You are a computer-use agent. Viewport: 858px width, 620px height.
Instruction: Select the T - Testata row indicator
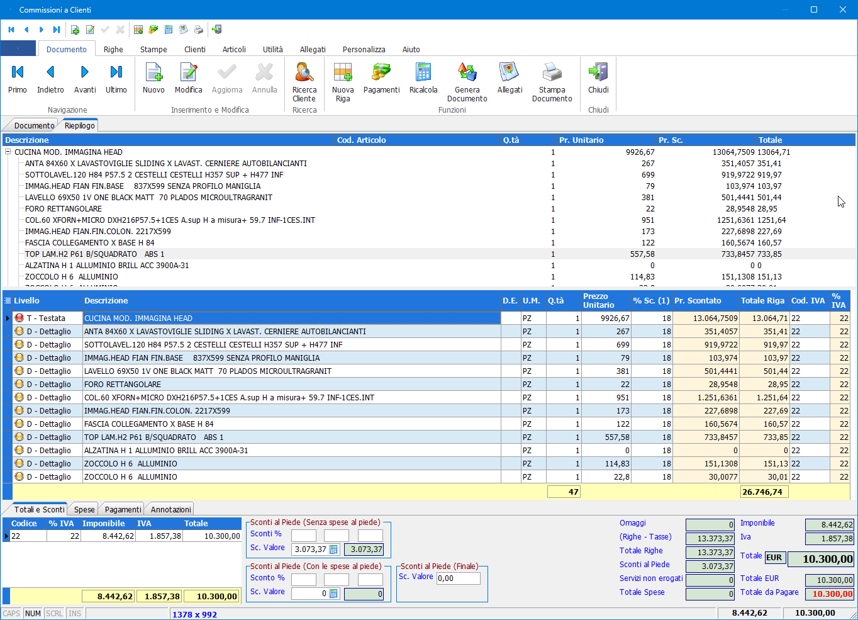[8, 318]
